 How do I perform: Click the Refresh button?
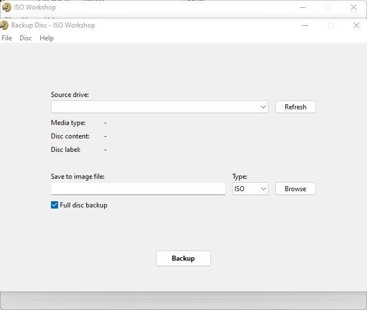295,107
